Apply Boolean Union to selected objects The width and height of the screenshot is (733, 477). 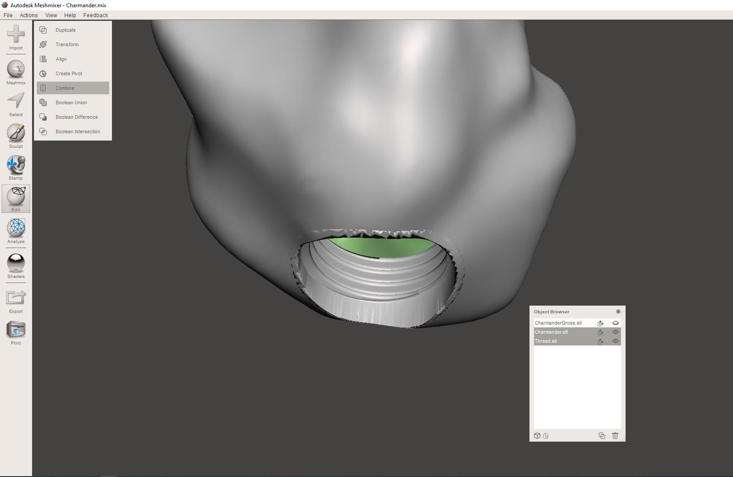(73, 102)
